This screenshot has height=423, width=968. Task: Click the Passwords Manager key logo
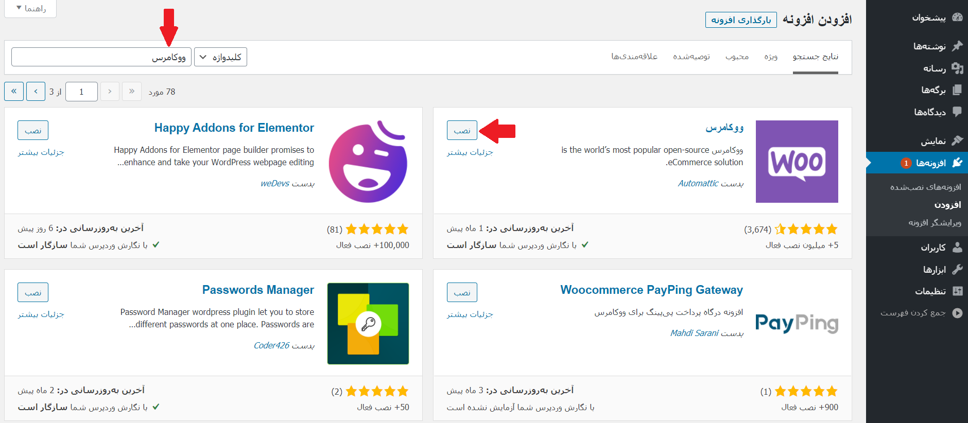tap(368, 324)
